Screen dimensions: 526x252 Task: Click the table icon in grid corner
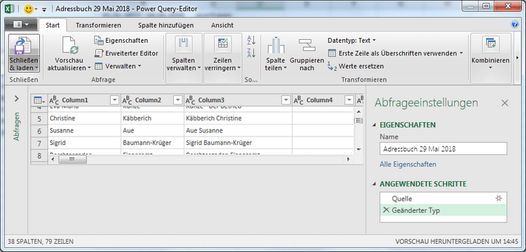39,100
